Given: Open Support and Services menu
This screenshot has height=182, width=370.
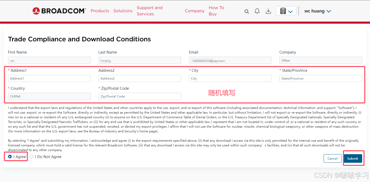Looking at the screenshot, I should pos(150,11).
